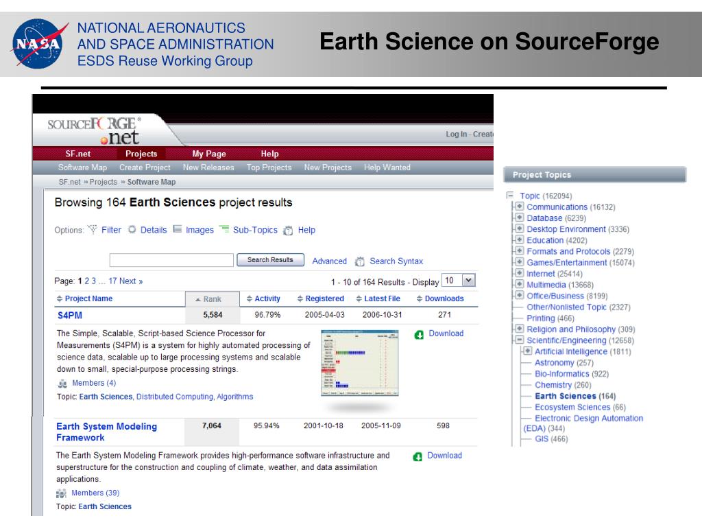The image size is (702, 527).
Task: Click the NASA logo
Action: [39, 43]
